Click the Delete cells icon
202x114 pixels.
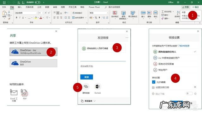click(149, 13)
